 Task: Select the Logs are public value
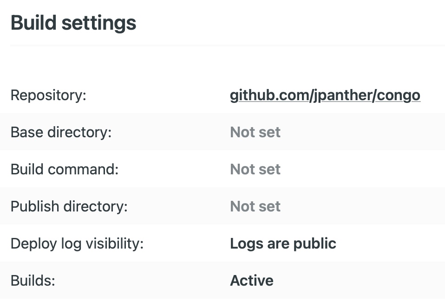[x=283, y=243]
